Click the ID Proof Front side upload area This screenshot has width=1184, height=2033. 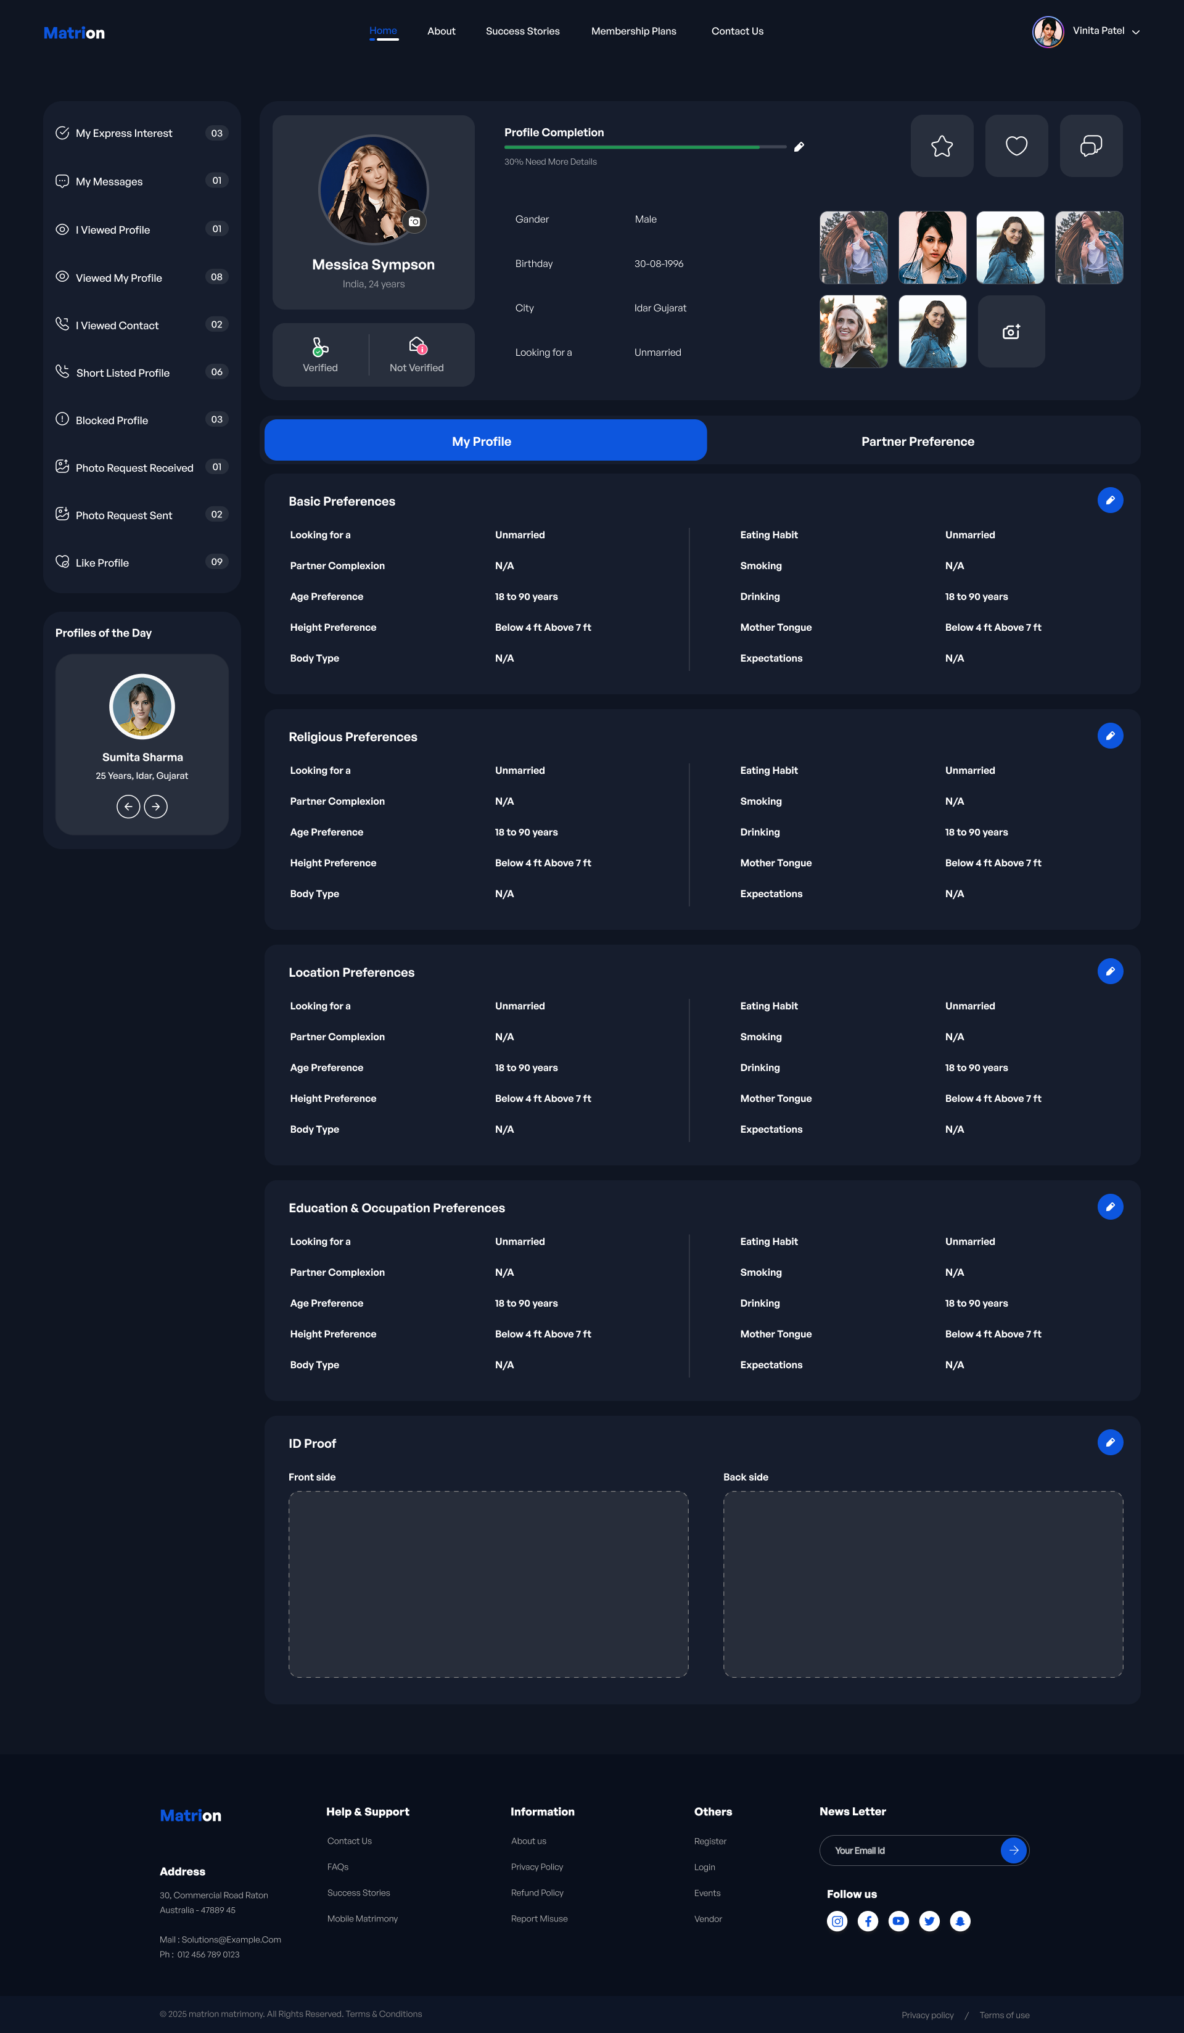[x=489, y=1585]
